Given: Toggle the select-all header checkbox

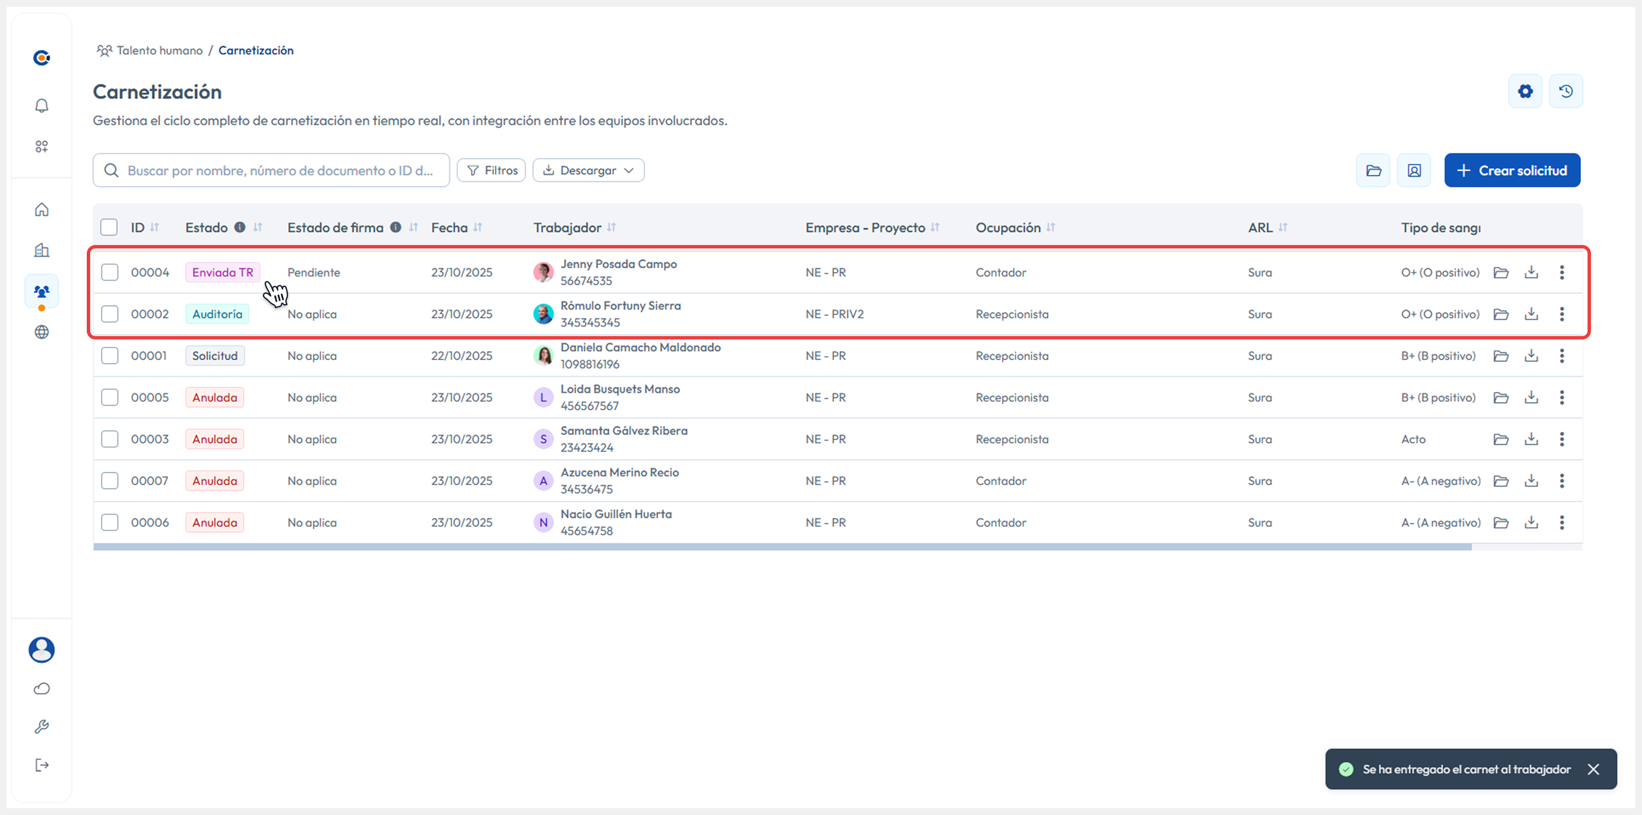Looking at the screenshot, I should [x=109, y=227].
